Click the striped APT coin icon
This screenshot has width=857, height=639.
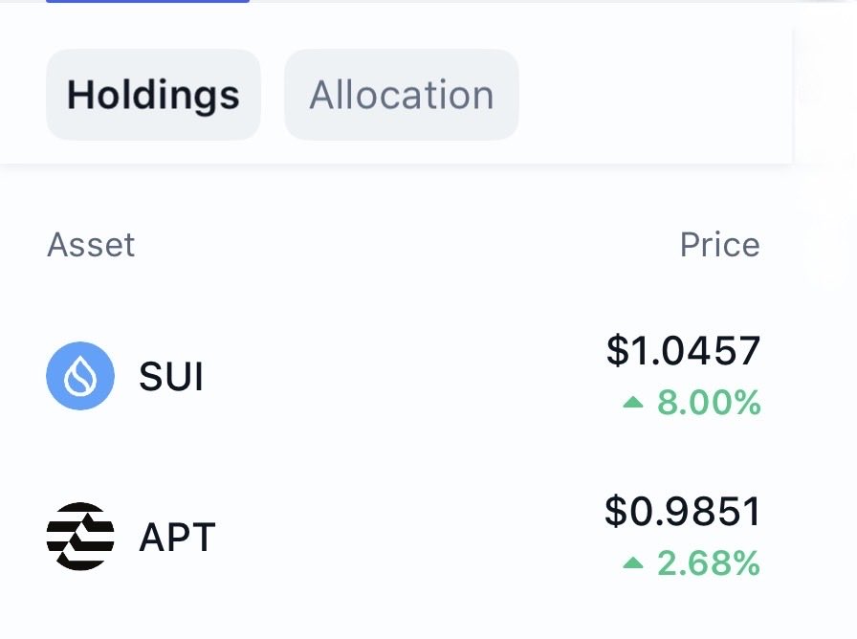click(x=80, y=537)
